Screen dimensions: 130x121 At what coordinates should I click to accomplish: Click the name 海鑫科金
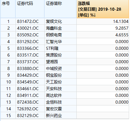54,28
